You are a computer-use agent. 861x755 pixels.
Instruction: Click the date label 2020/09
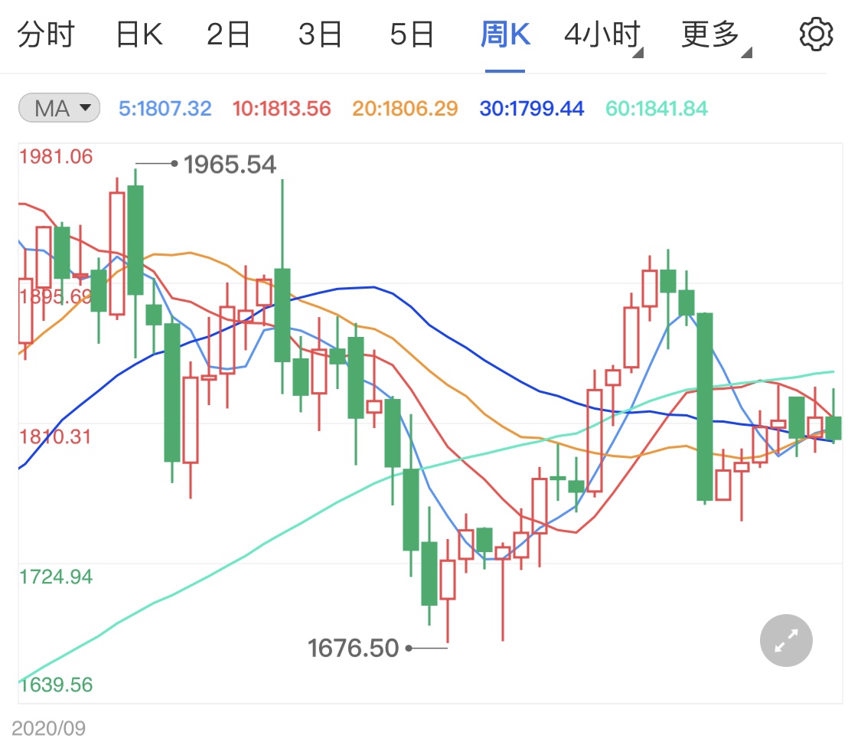pyautogui.click(x=49, y=729)
